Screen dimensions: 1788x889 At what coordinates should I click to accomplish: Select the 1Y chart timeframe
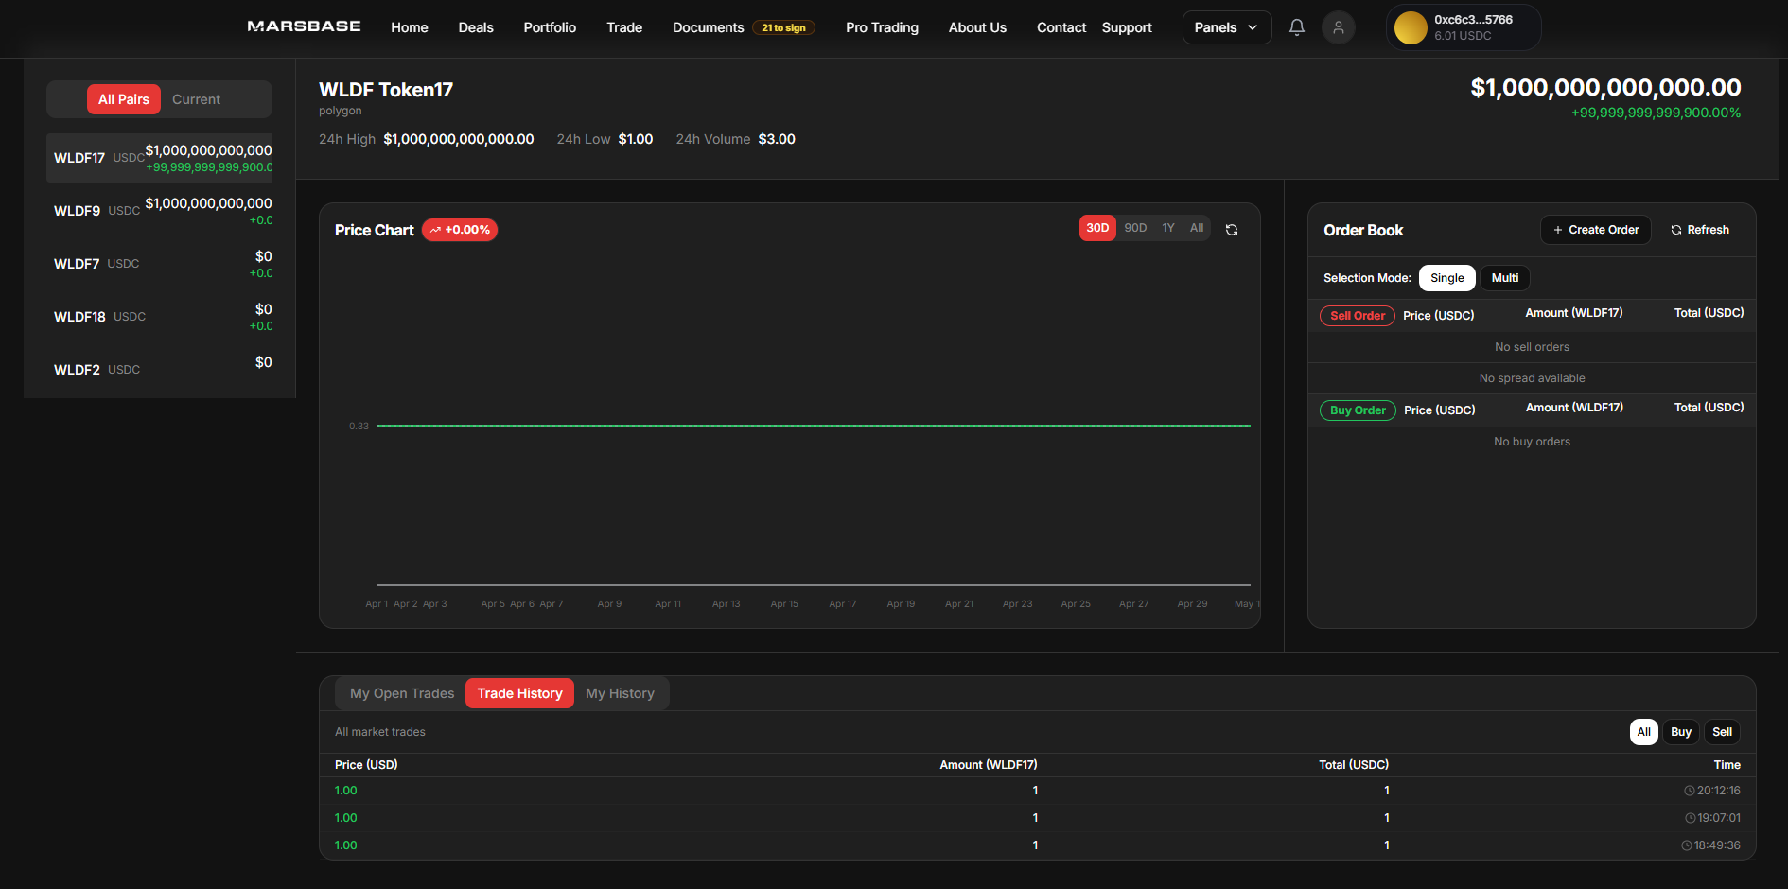1168,227
